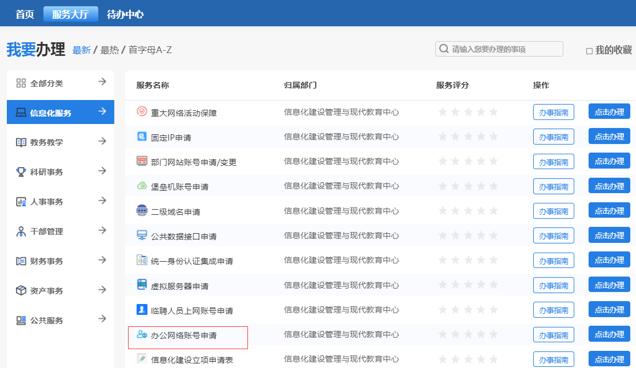The height and width of the screenshot is (368, 636).
Task: Click the 部门网站账号申请/变更 icon
Action: pyautogui.click(x=142, y=161)
